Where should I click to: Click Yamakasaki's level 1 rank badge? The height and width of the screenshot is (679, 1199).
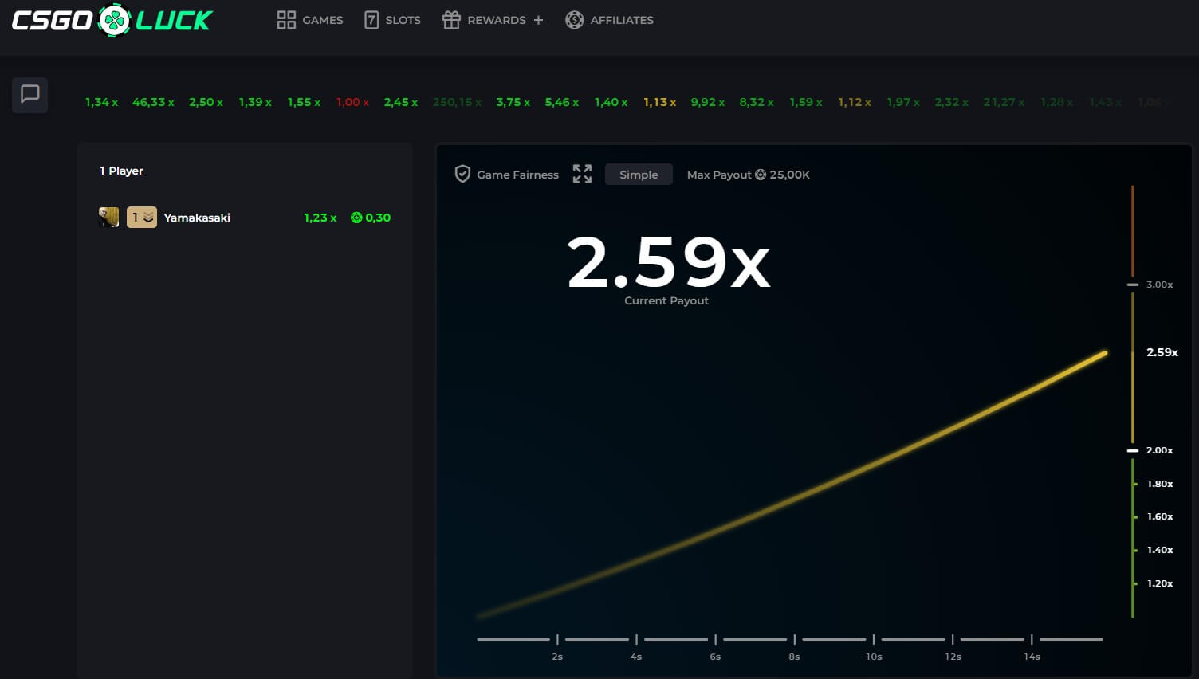click(x=142, y=218)
